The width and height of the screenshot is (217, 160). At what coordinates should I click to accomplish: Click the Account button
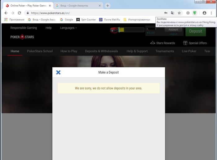point(173,29)
